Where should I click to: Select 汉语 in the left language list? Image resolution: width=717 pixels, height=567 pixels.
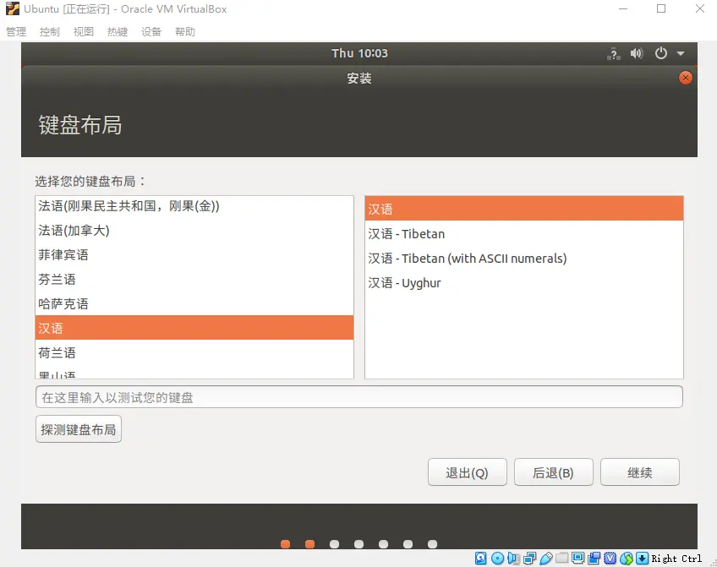point(194,328)
